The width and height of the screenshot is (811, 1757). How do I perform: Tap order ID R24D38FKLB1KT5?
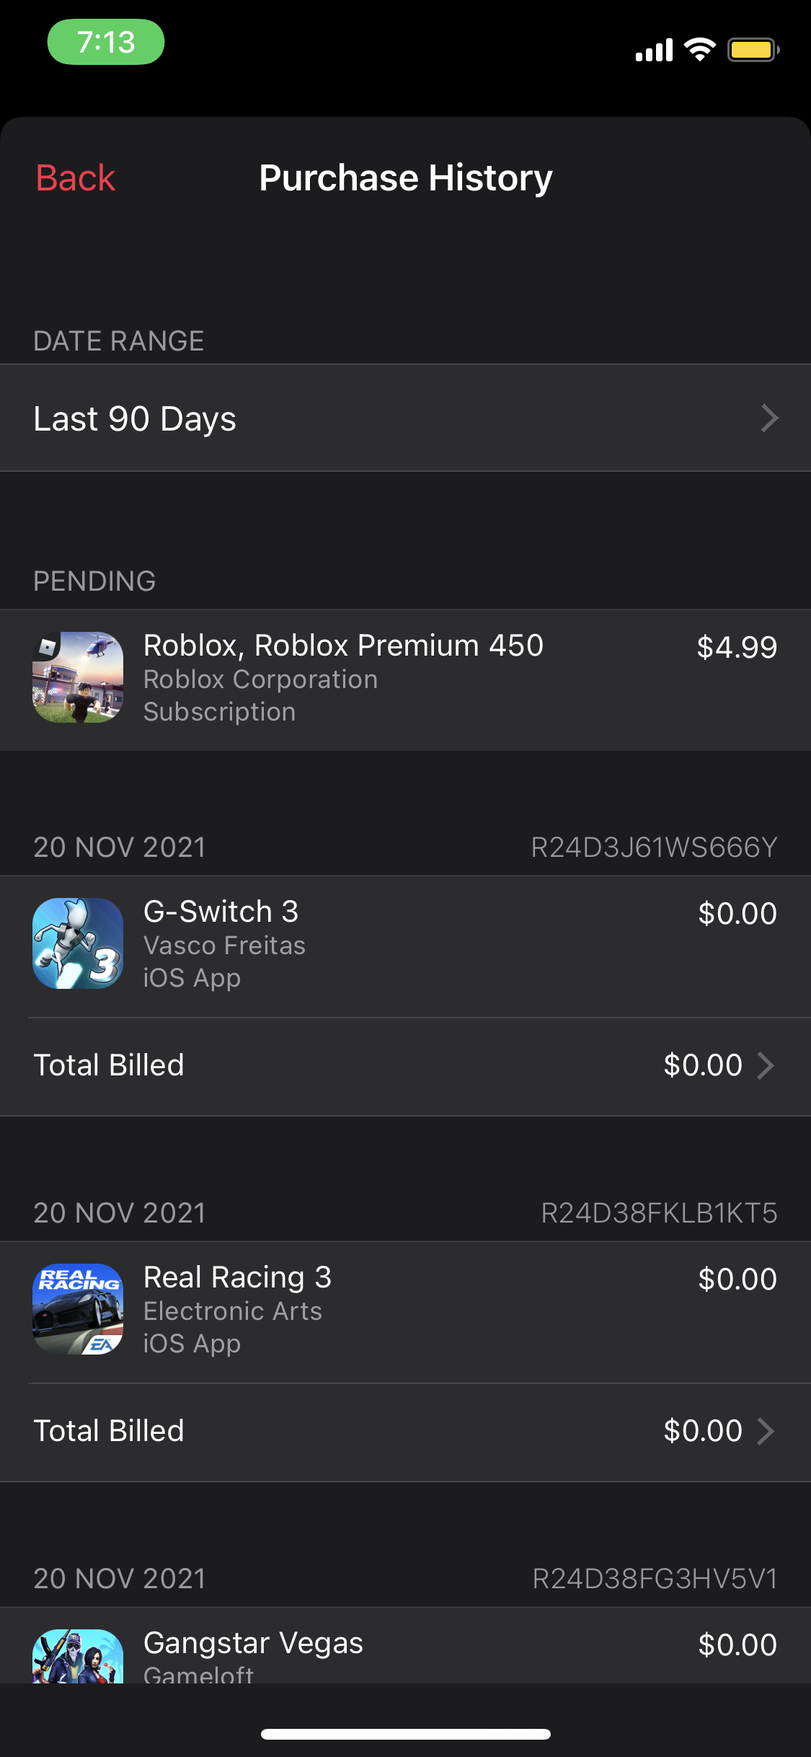[x=659, y=1213]
